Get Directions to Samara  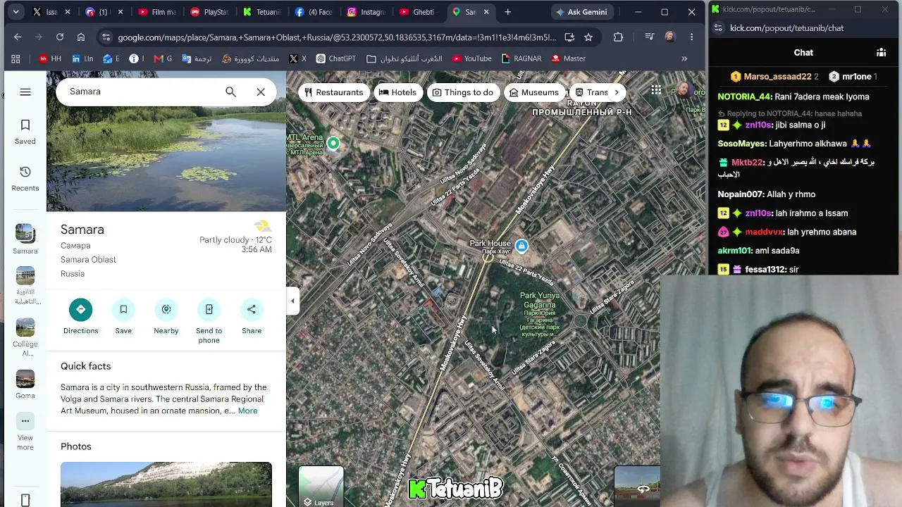[x=80, y=318]
